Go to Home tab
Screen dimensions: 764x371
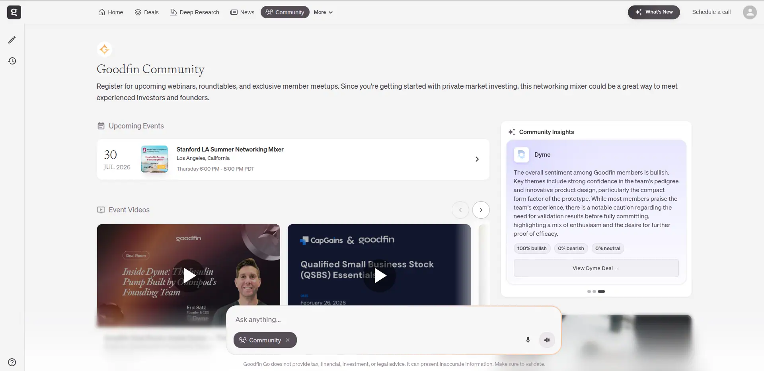pos(111,12)
